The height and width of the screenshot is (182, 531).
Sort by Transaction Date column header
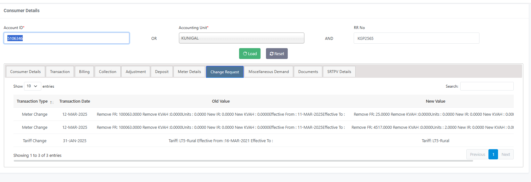[75, 101]
